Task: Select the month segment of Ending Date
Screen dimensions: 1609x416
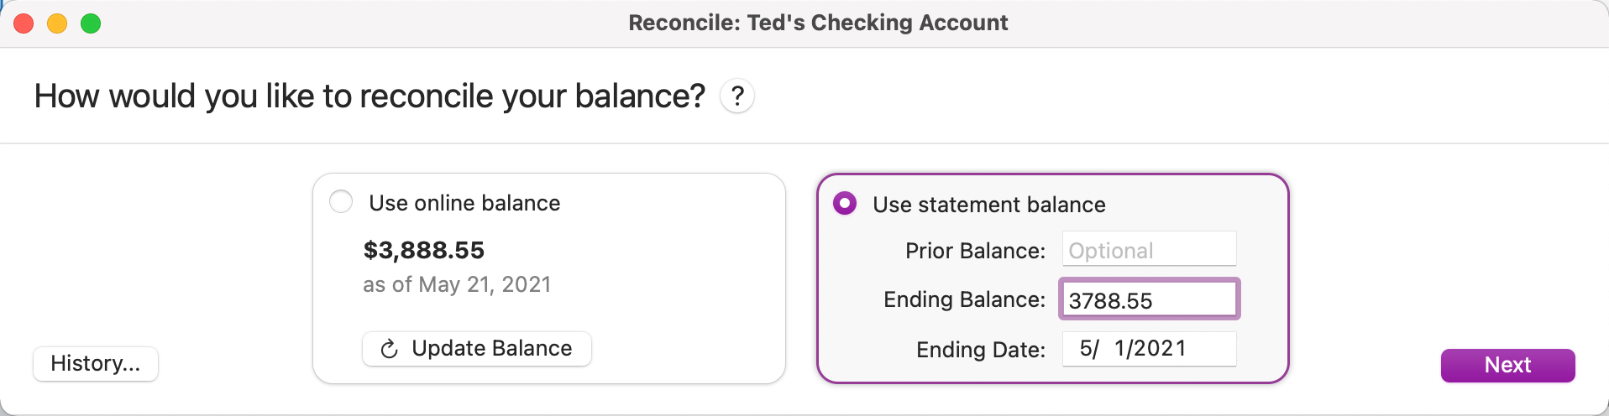Action: coord(1085,349)
